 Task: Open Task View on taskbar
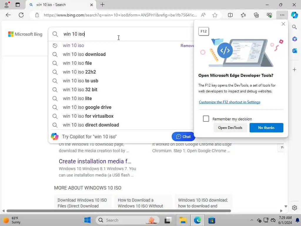click(x=168, y=220)
